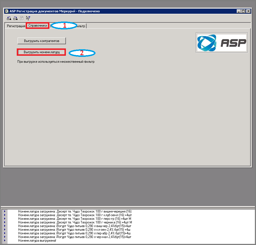Screen dimensions: 256x245
Task: Click the greyed document question-mark icon
Action: click(x=22, y=18)
